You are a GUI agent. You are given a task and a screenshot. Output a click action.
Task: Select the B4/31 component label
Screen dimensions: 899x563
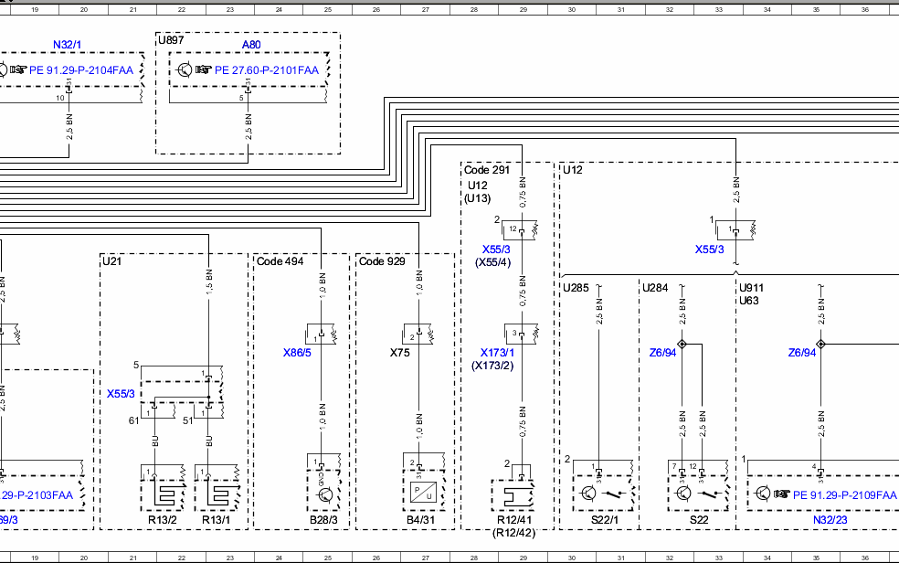[421, 520]
